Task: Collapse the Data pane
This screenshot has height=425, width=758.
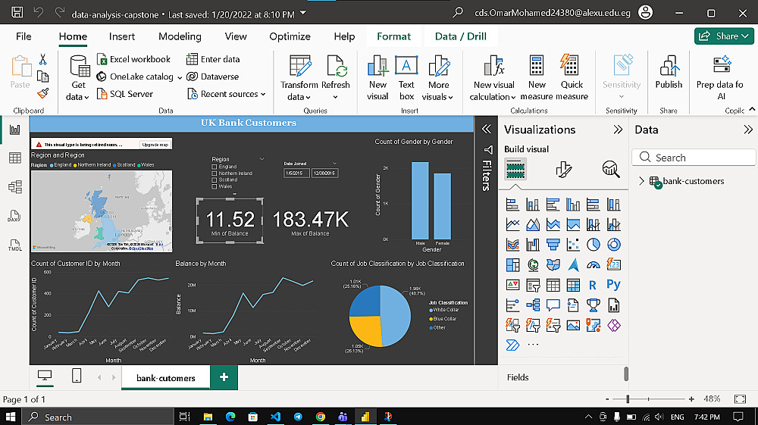Action: point(748,130)
